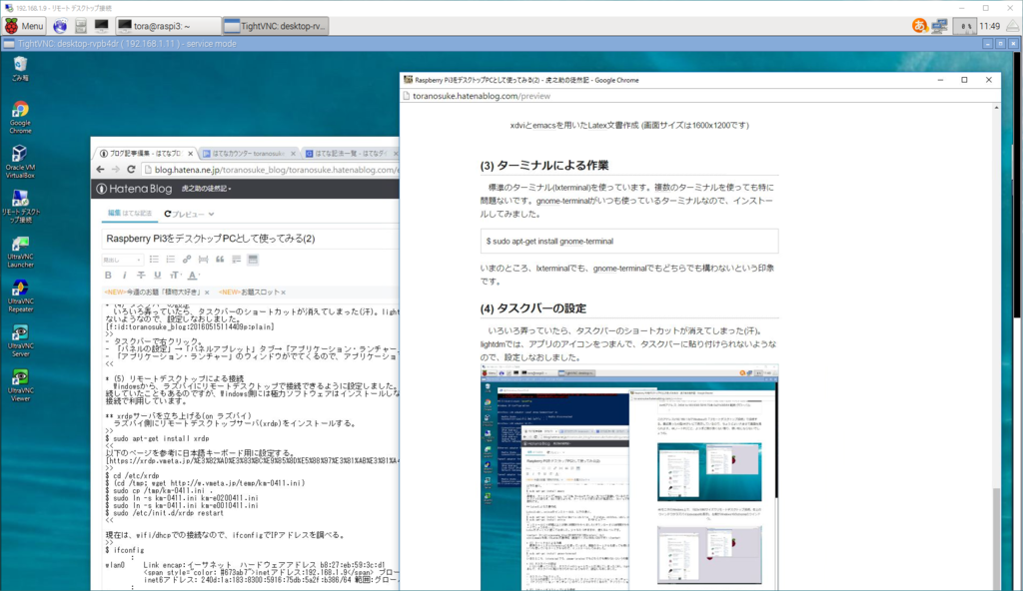Open UltraVNC Launcher desktop icon

coord(20,252)
